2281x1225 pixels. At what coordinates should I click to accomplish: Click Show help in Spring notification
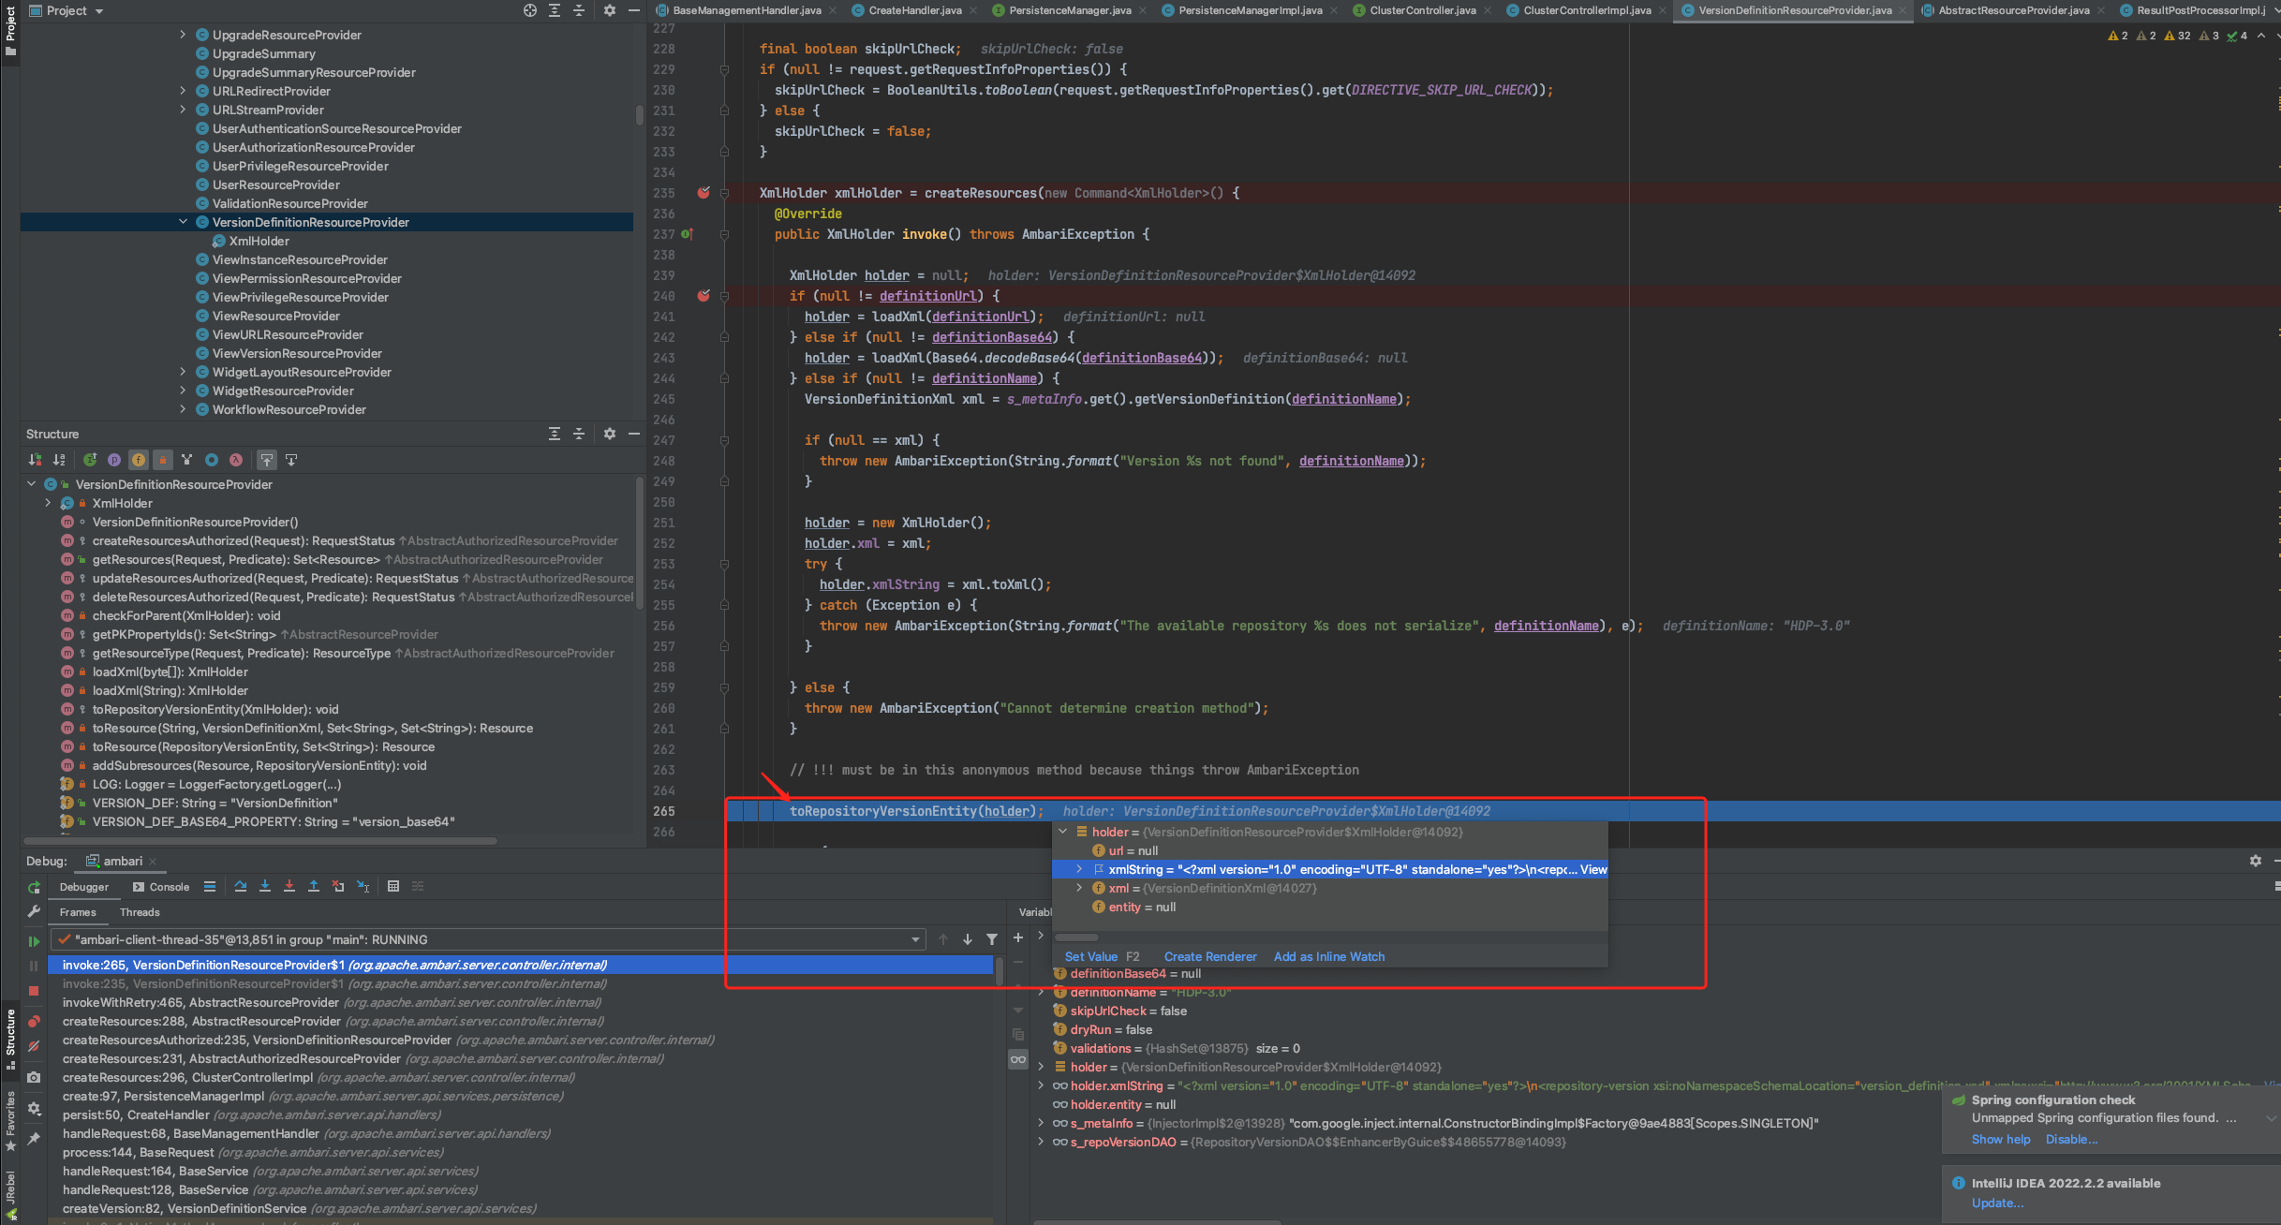[2001, 1139]
